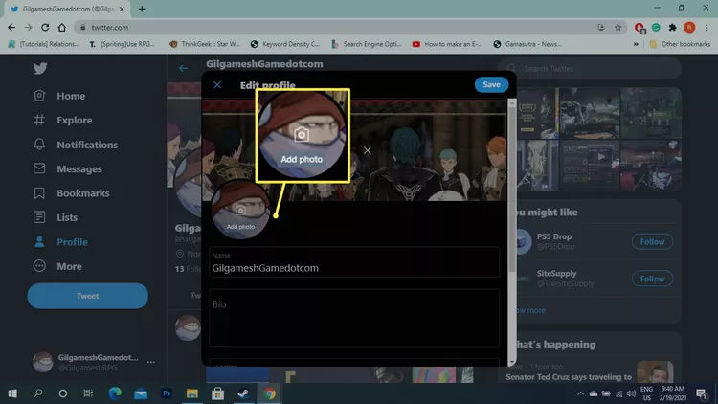Click Add photo on profile picture
The image size is (718, 404).
point(240,212)
